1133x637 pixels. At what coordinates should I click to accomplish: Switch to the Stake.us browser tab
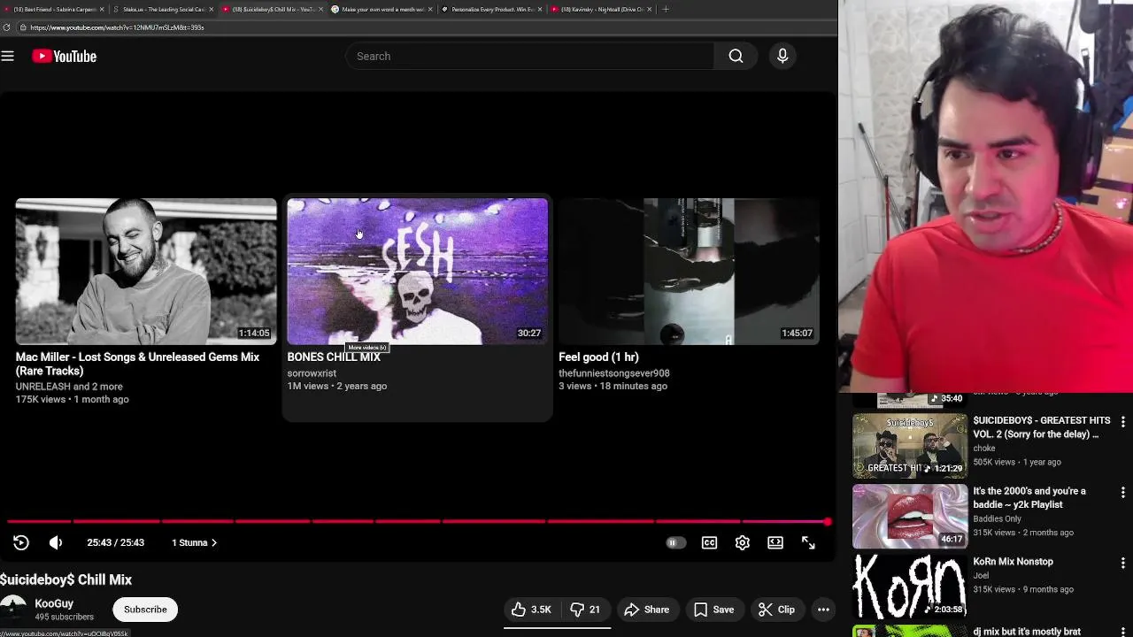click(x=163, y=9)
